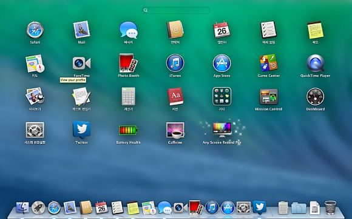Open the Trash in the Dock

[x=330, y=208]
